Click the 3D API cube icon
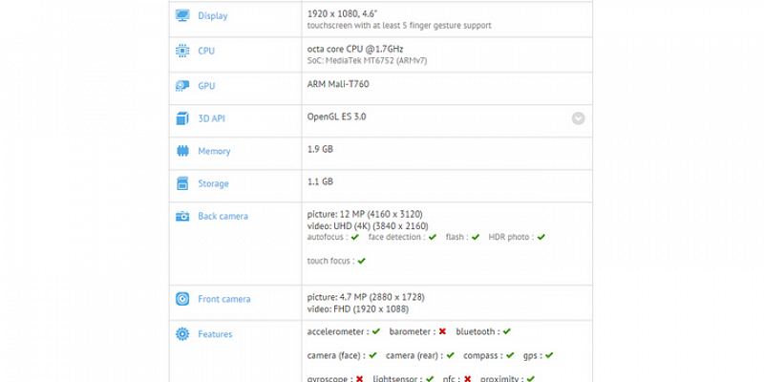Screen dimensions: 764x382 coord(181,118)
